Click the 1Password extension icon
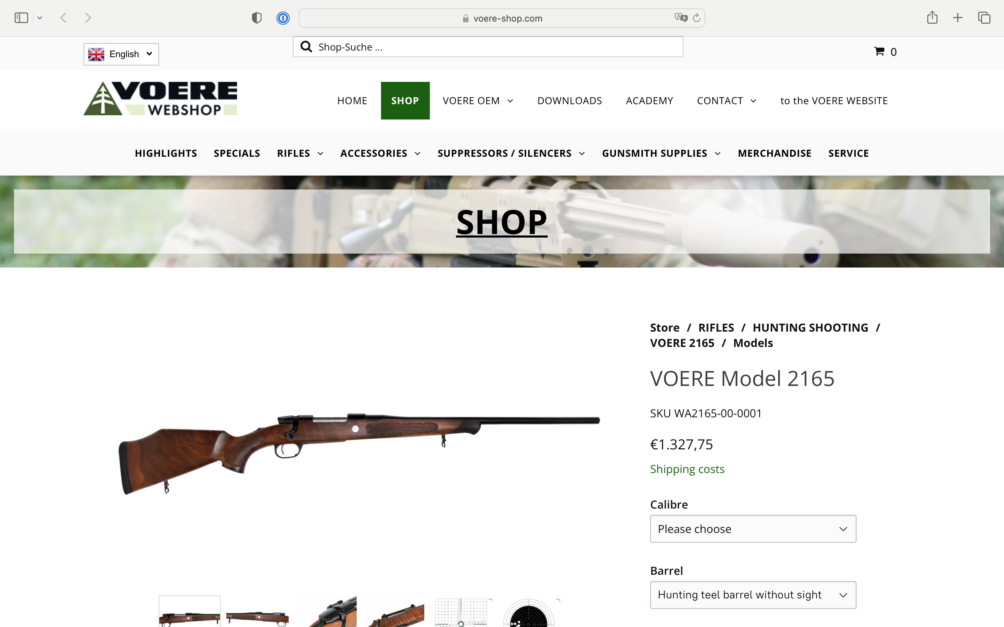 (283, 18)
